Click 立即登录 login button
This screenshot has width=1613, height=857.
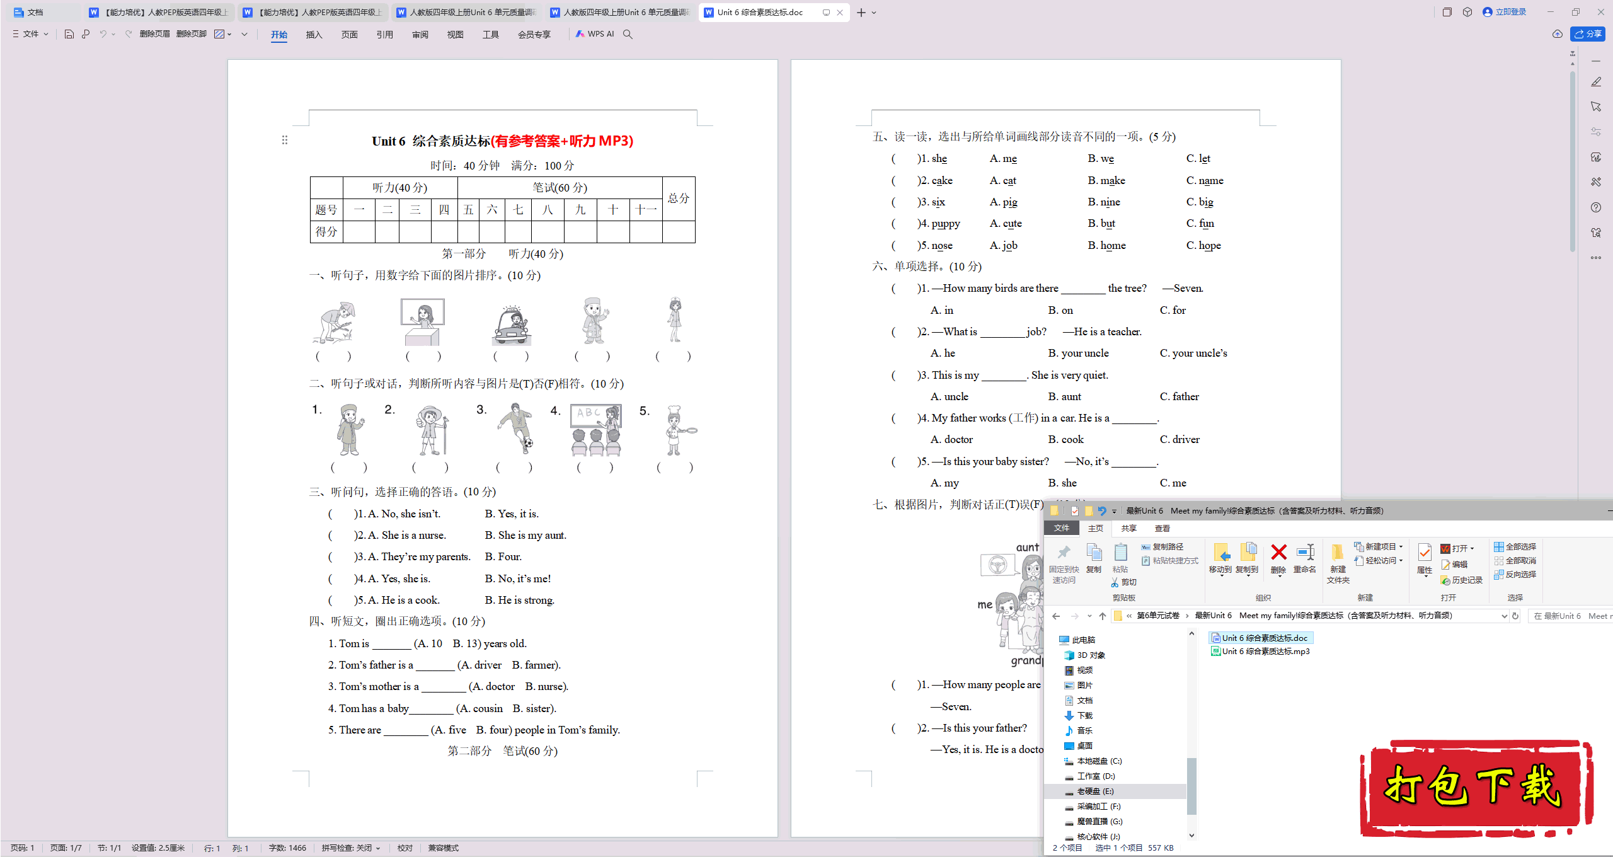(1505, 12)
